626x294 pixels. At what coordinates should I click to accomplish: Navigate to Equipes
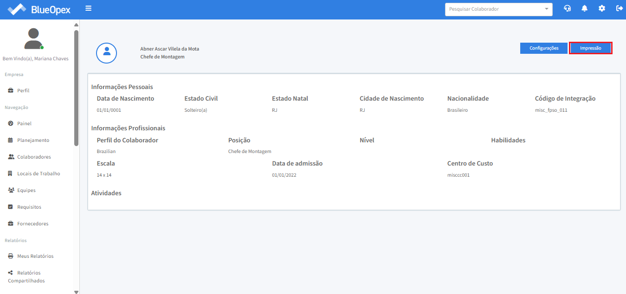(x=26, y=190)
